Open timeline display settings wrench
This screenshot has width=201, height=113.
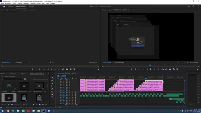73,78
